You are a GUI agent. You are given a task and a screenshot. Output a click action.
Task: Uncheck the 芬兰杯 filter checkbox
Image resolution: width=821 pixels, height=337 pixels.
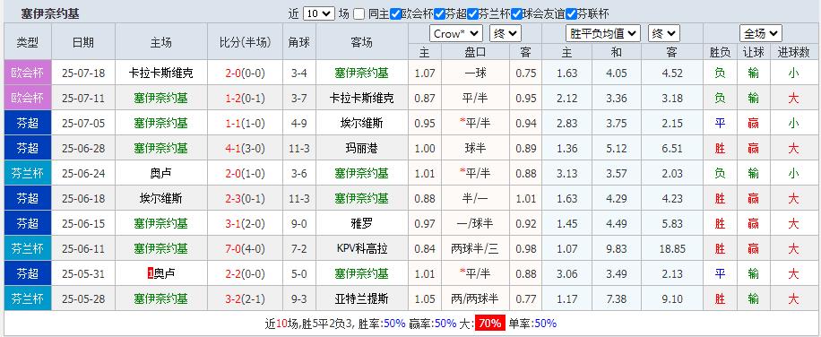tap(473, 14)
